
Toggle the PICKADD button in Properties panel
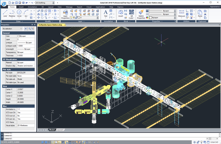coord(26,29)
